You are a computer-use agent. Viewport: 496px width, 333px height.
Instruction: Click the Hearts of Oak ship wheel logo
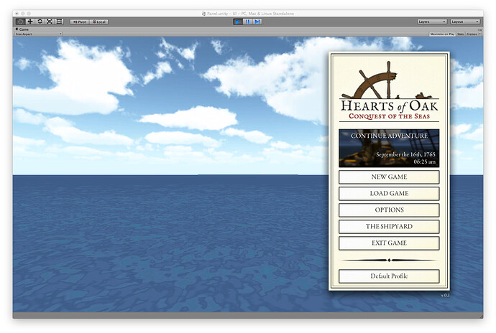pyautogui.click(x=387, y=80)
